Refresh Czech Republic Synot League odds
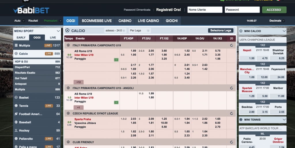This screenshot has height=148, width=295. 232,114
